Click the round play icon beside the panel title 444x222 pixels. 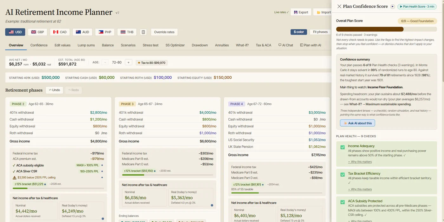click(393, 6)
